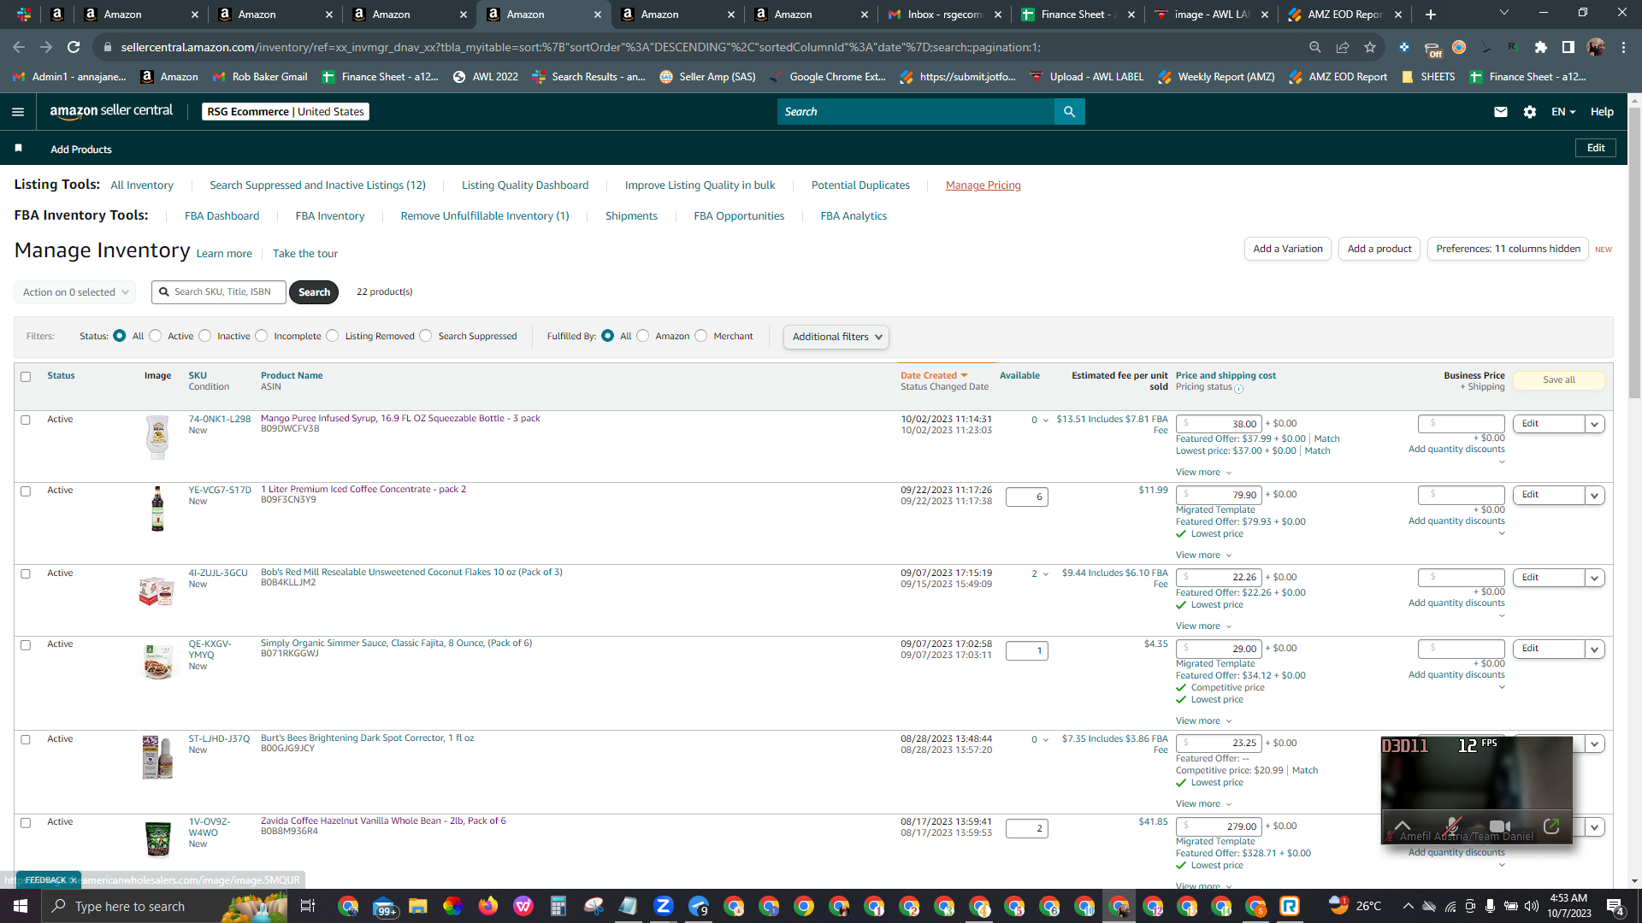1642x923 pixels.
Task: Open Windows Start menu
Action: coord(21,906)
